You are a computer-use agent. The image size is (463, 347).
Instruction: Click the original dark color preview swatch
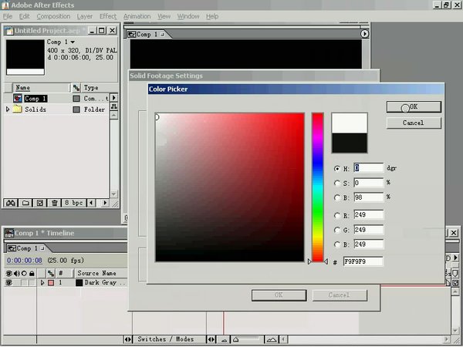tap(350, 143)
